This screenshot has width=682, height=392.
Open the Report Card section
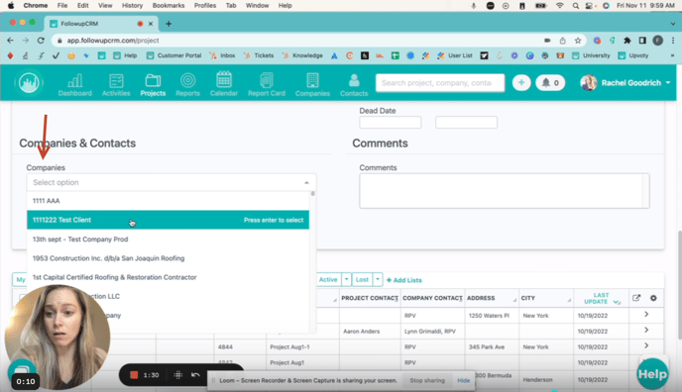tap(267, 84)
